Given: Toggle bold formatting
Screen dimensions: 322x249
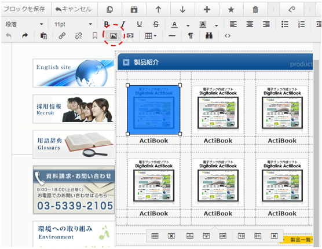Looking at the screenshot, I should [107, 24].
